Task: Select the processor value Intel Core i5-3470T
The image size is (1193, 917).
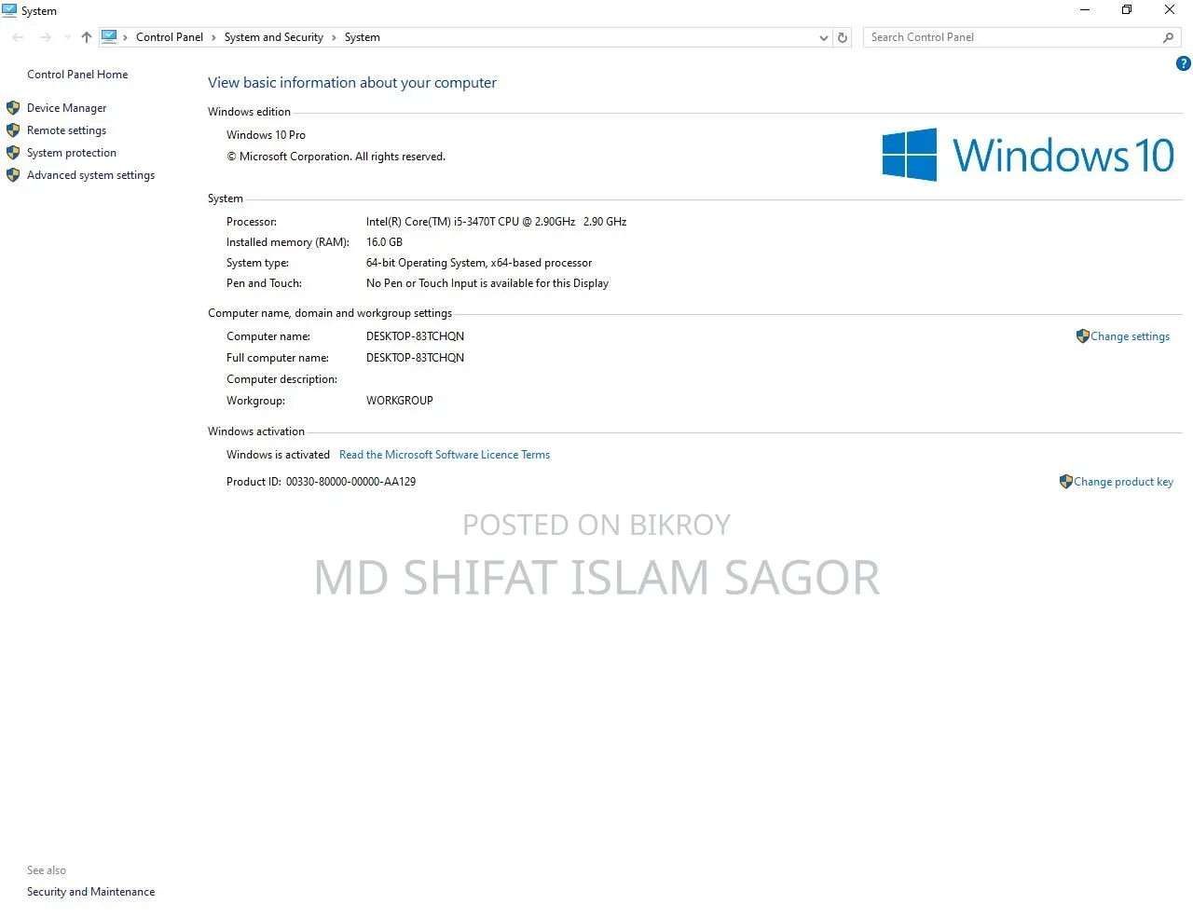Action: tap(496, 222)
